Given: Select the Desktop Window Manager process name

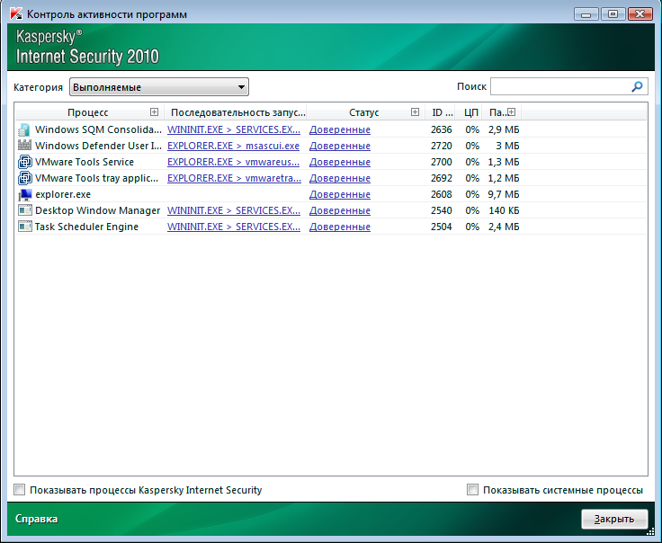Looking at the screenshot, I should pyautogui.click(x=97, y=210).
